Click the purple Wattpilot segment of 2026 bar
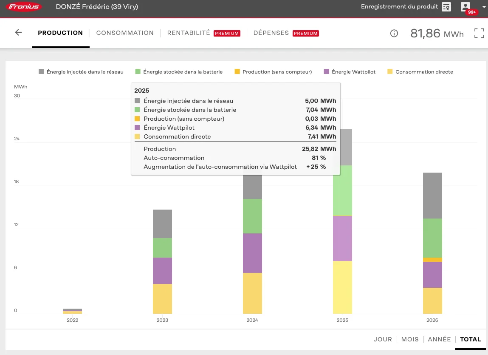Image resolution: width=488 pixels, height=355 pixels. click(x=432, y=275)
